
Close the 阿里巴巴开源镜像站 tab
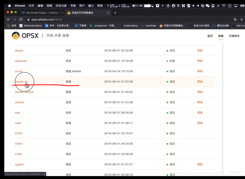tap(108, 13)
